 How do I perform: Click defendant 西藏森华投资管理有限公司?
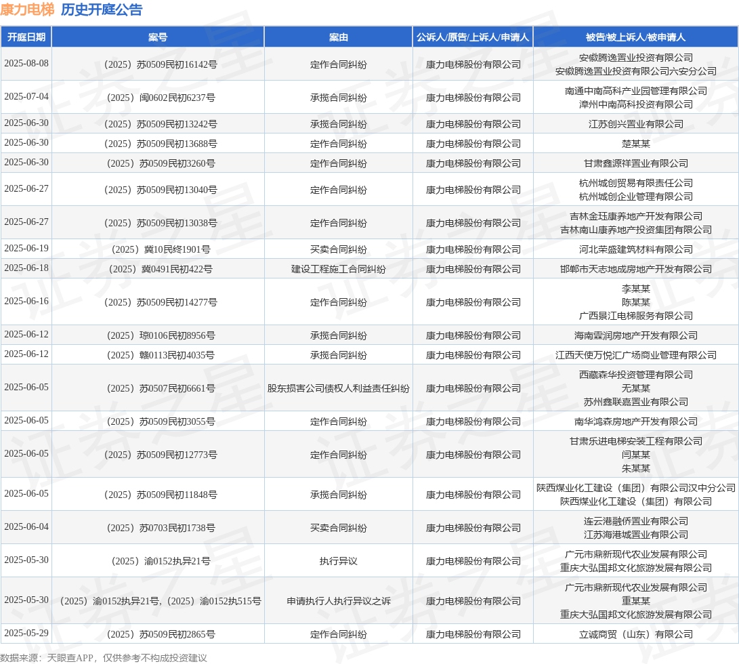[636, 375]
